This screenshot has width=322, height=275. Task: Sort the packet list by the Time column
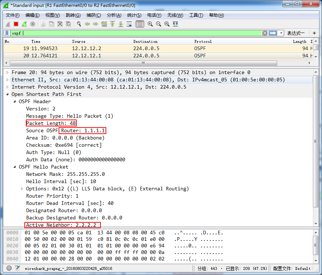point(50,41)
